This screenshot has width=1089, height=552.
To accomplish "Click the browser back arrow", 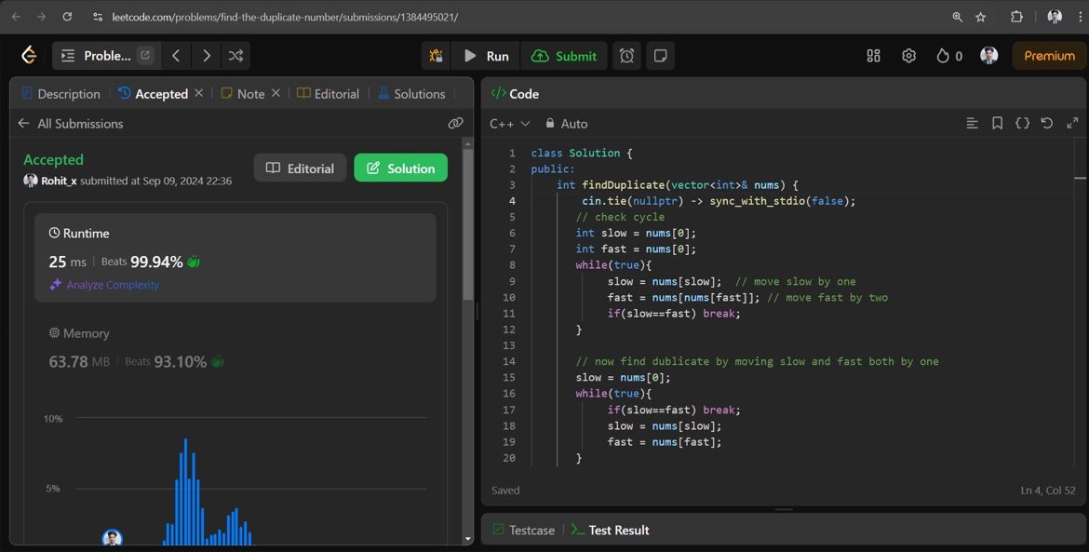I will 16,17.
